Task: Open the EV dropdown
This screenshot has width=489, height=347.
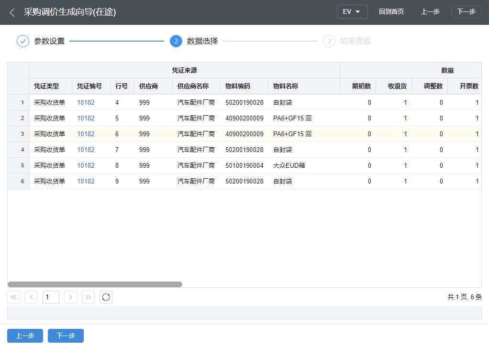Action: pos(352,12)
